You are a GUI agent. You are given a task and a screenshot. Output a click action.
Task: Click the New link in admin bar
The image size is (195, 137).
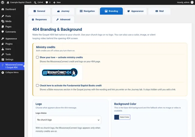[58, 2]
